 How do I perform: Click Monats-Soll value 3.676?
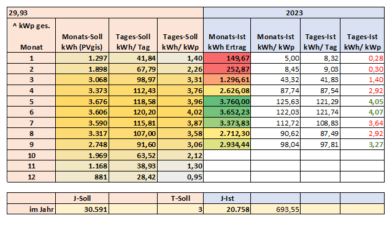click(x=82, y=102)
